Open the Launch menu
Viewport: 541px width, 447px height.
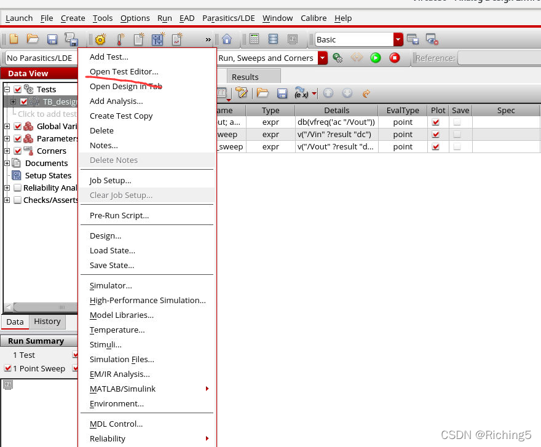click(19, 18)
